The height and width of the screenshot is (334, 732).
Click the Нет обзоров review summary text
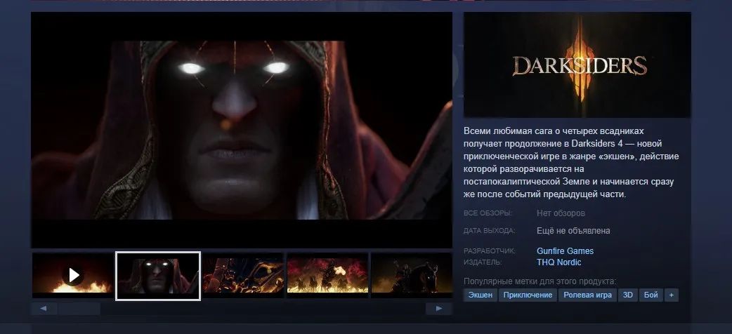tap(561, 213)
